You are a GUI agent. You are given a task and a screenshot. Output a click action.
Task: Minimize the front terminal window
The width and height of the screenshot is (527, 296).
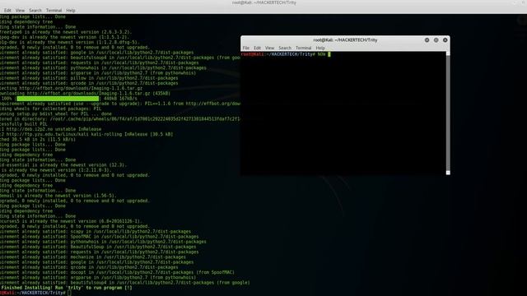[x=427, y=40]
